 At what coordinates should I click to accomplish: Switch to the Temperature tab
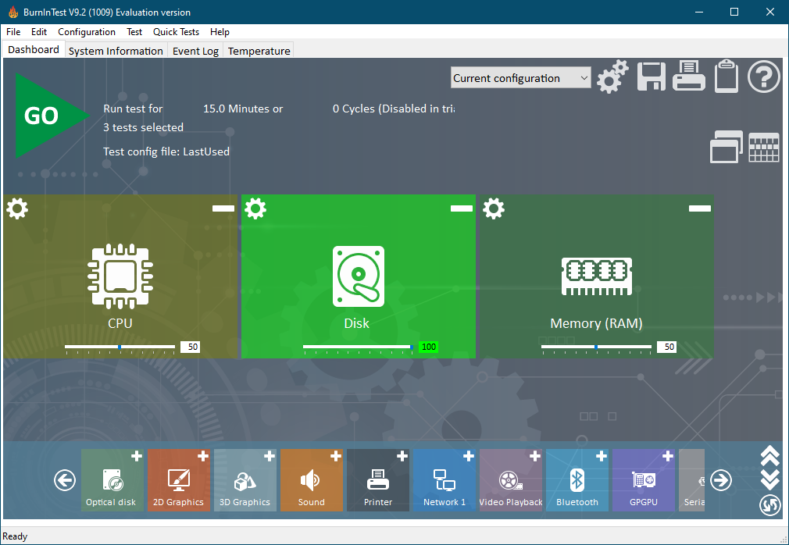(259, 51)
